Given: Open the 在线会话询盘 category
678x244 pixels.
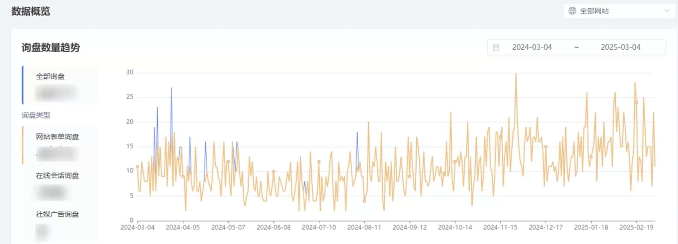Looking at the screenshot, I should (x=57, y=176).
